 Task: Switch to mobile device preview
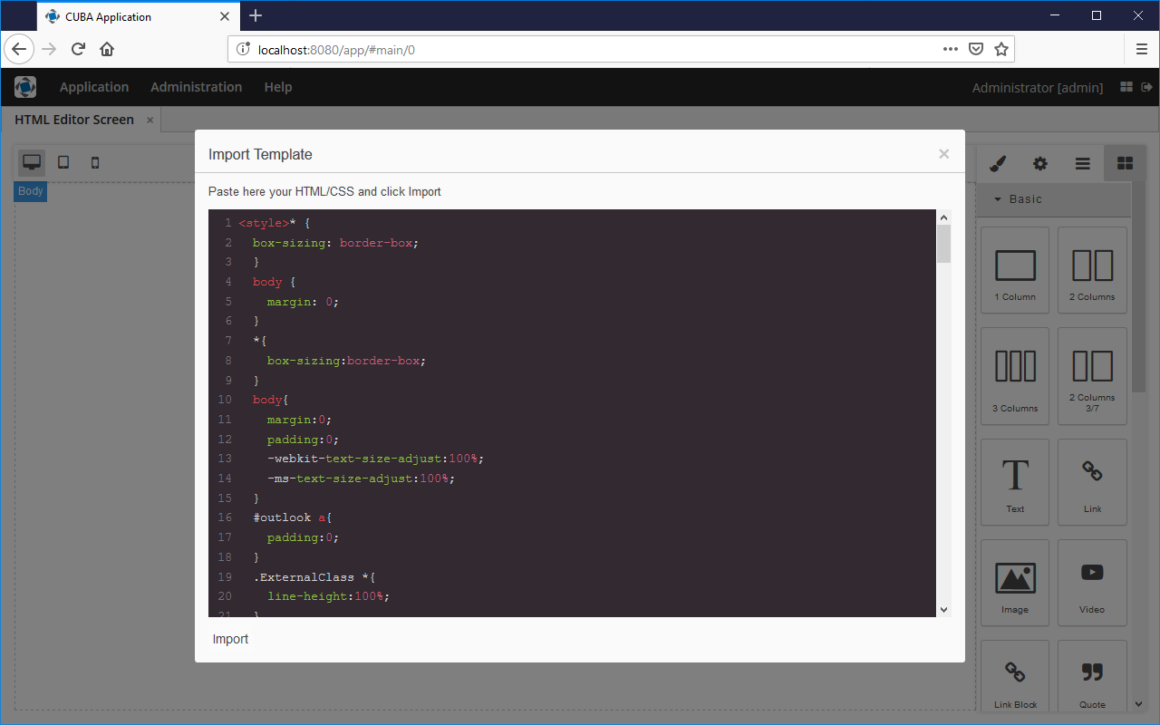pos(95,162)
